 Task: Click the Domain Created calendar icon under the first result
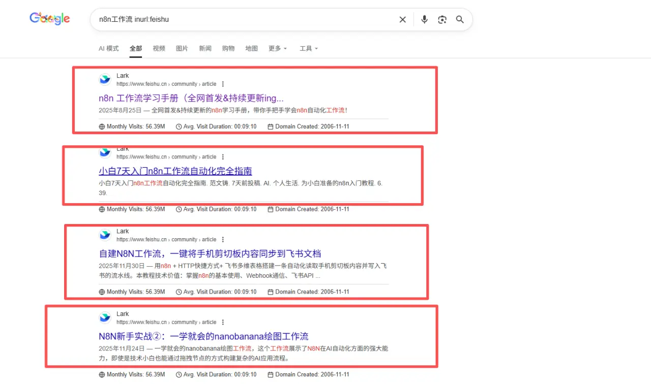[271, 126]
